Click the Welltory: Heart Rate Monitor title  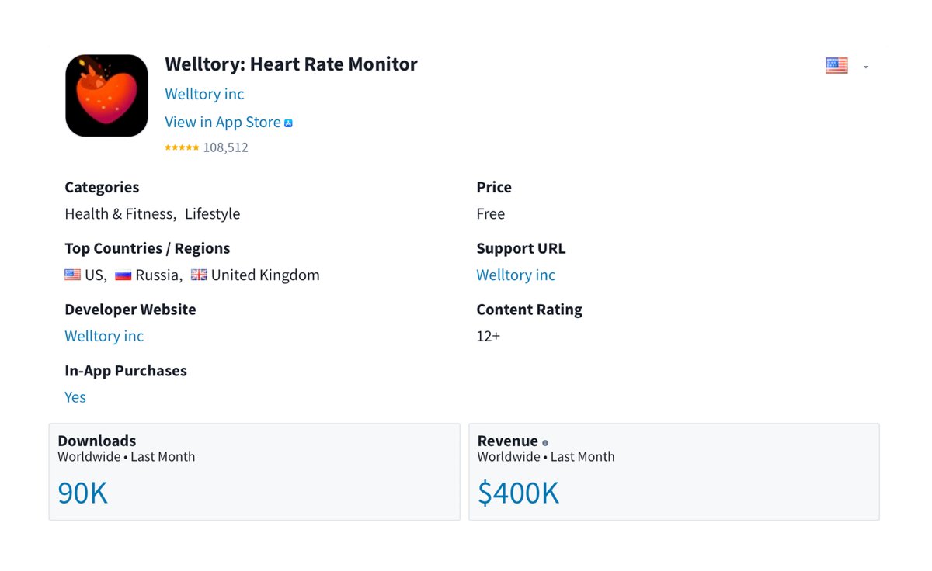[291, 64]
